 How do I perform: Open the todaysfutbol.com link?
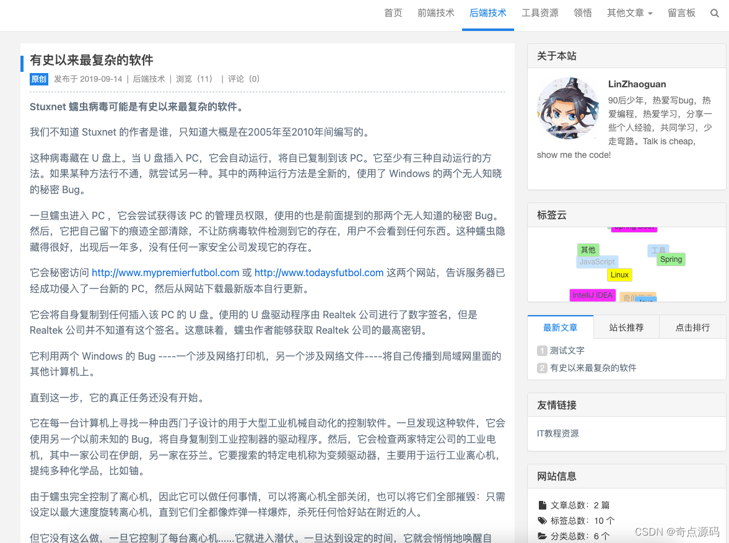click(x=319, y=273)
